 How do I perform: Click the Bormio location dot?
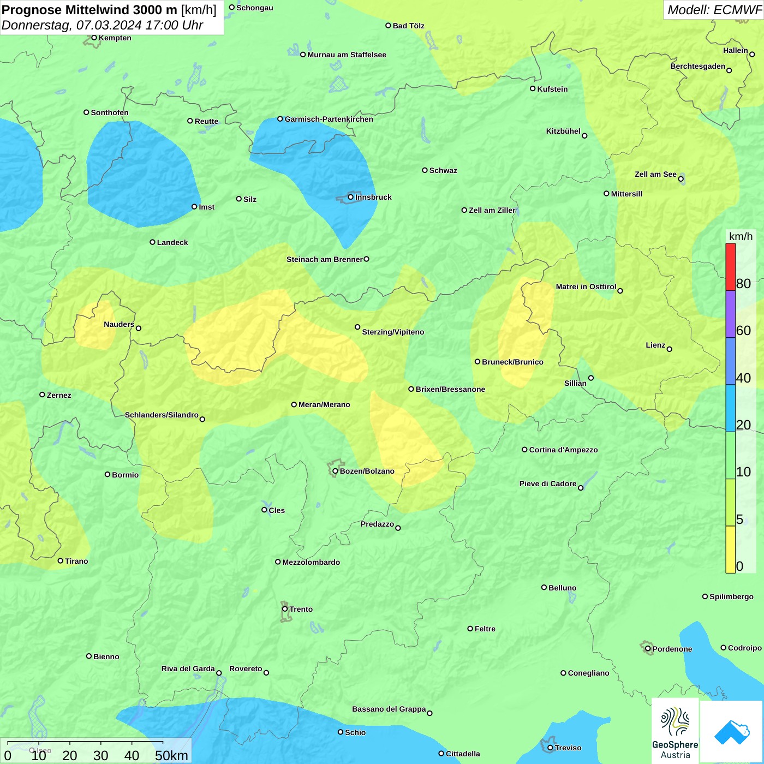tap(108, 474)
